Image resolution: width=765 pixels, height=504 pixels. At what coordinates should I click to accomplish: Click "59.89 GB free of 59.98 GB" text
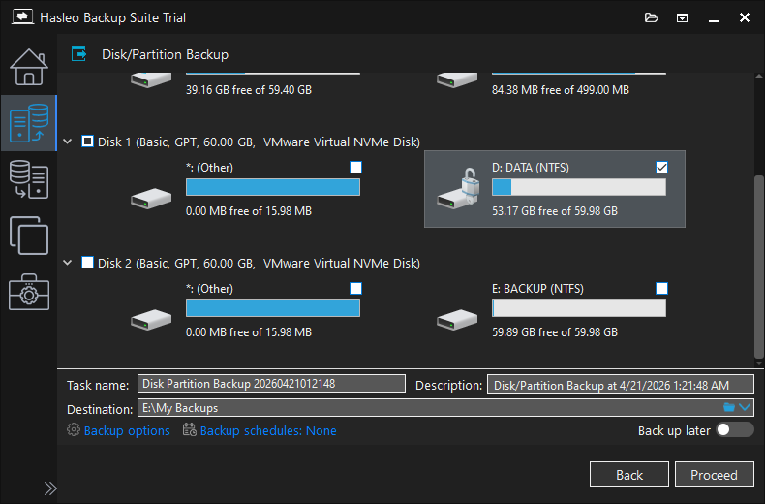coord(555,332)
